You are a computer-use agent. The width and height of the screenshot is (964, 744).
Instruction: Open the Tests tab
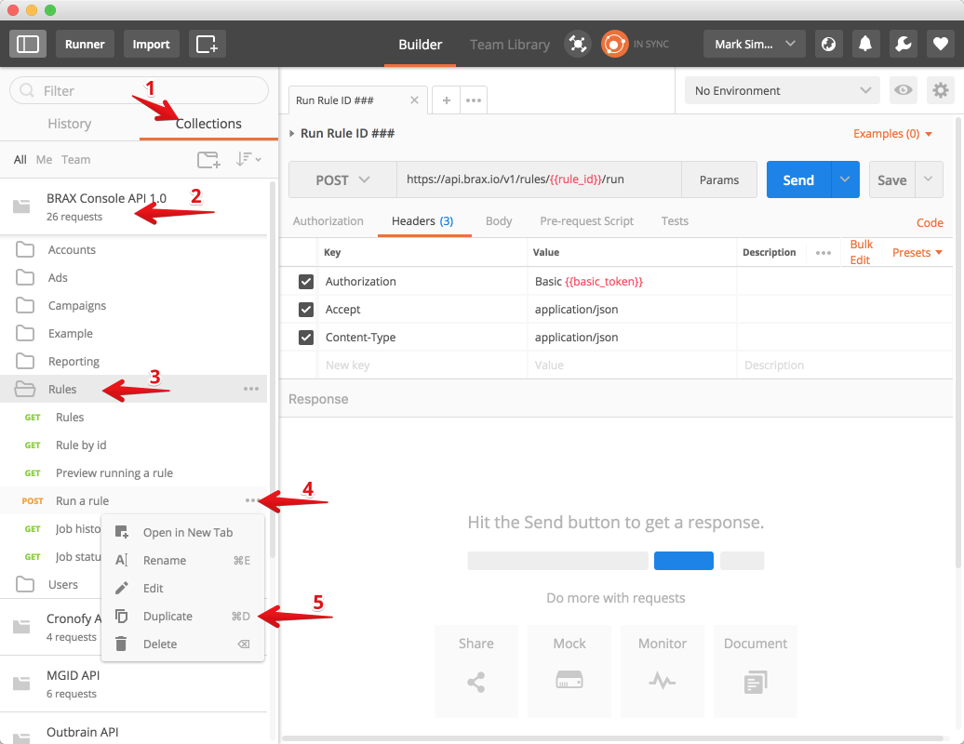pyautogui.click(x=675, y=221)
